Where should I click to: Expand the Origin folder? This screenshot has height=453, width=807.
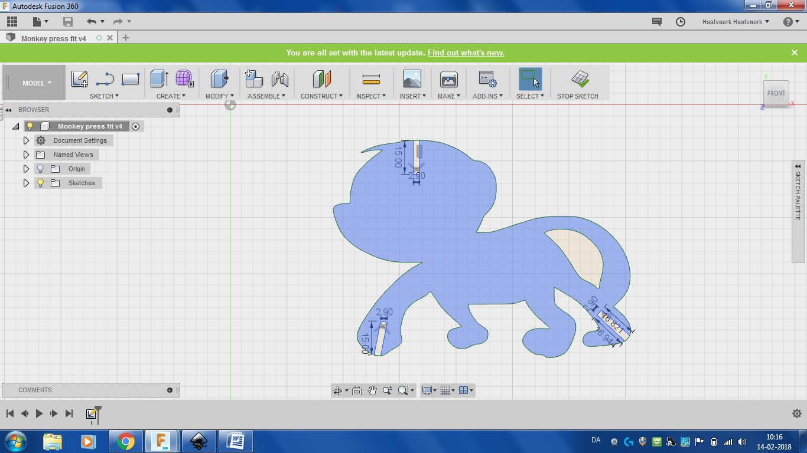tap(26, 169)
